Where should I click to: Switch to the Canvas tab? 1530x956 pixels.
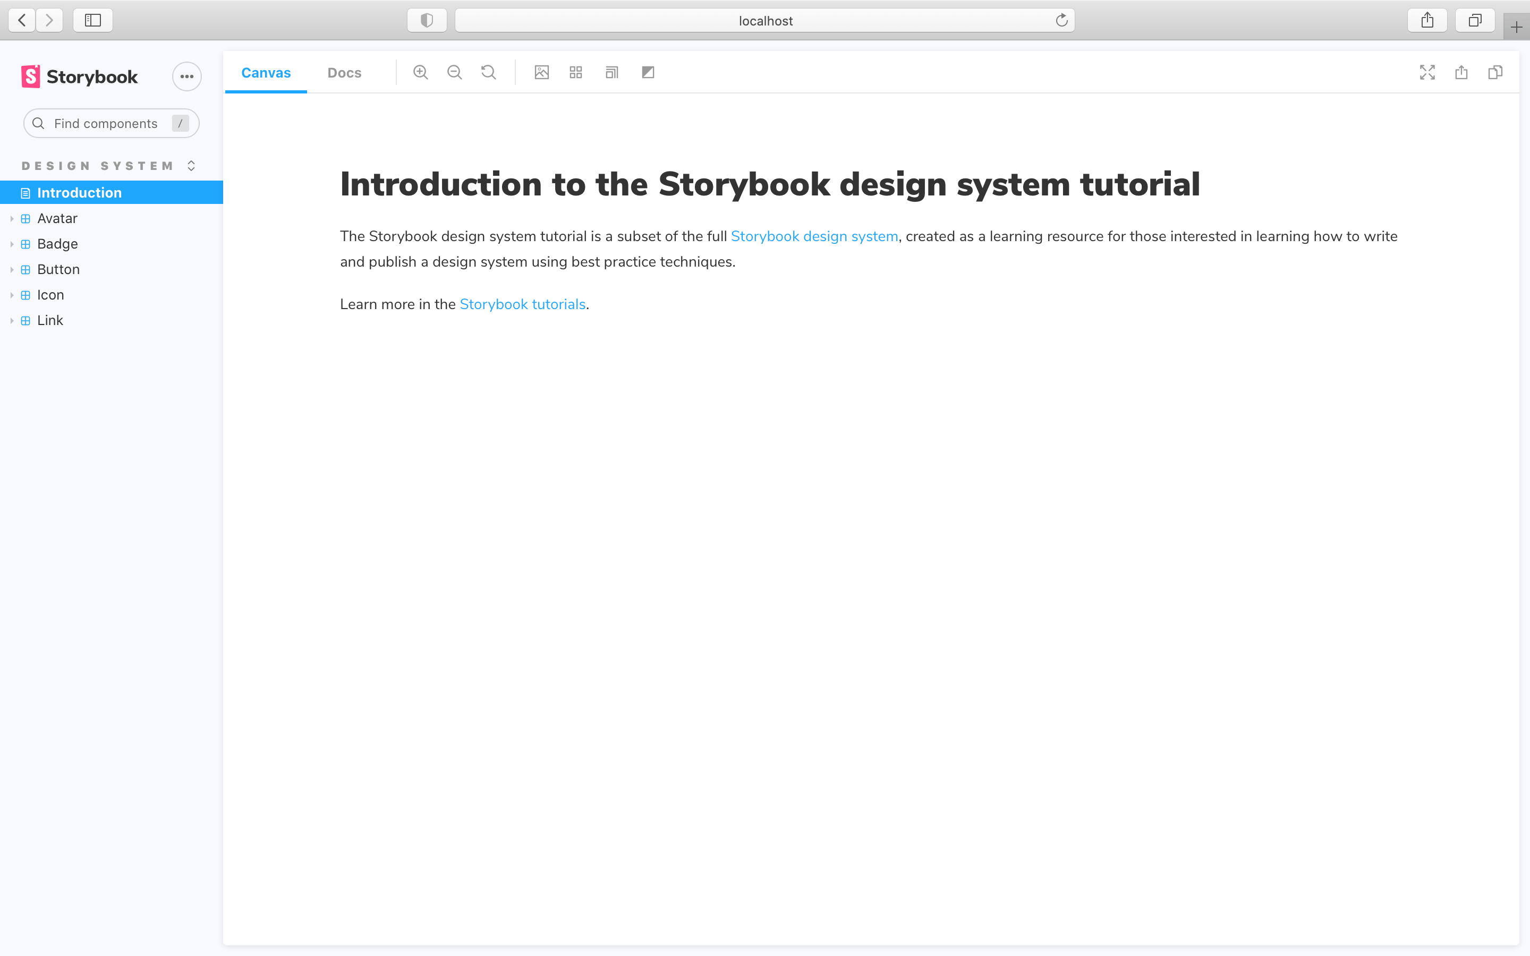click(x=266, y=72)
